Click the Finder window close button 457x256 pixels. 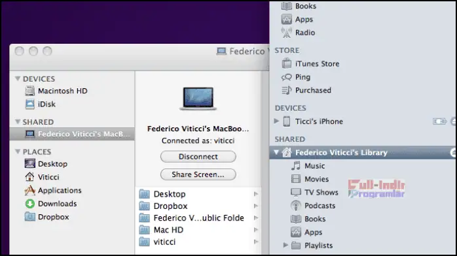(x=20, y=51)
